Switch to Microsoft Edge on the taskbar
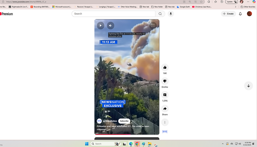 [131, 144]
